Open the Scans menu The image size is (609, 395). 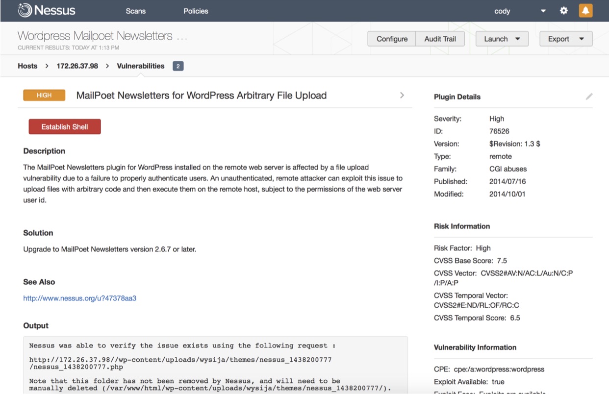click(x=136, y=11)
